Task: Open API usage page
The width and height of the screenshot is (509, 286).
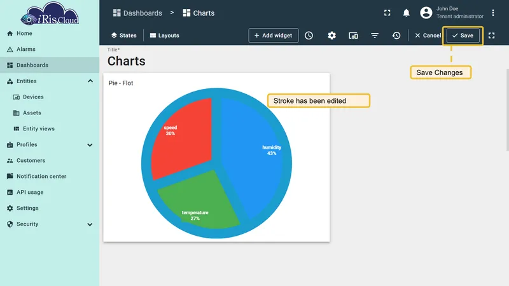Action: (x=50, y=193)
